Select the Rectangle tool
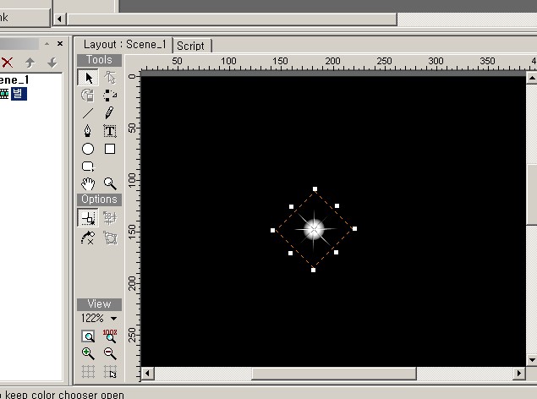537x399 pixels. (110, 149)
